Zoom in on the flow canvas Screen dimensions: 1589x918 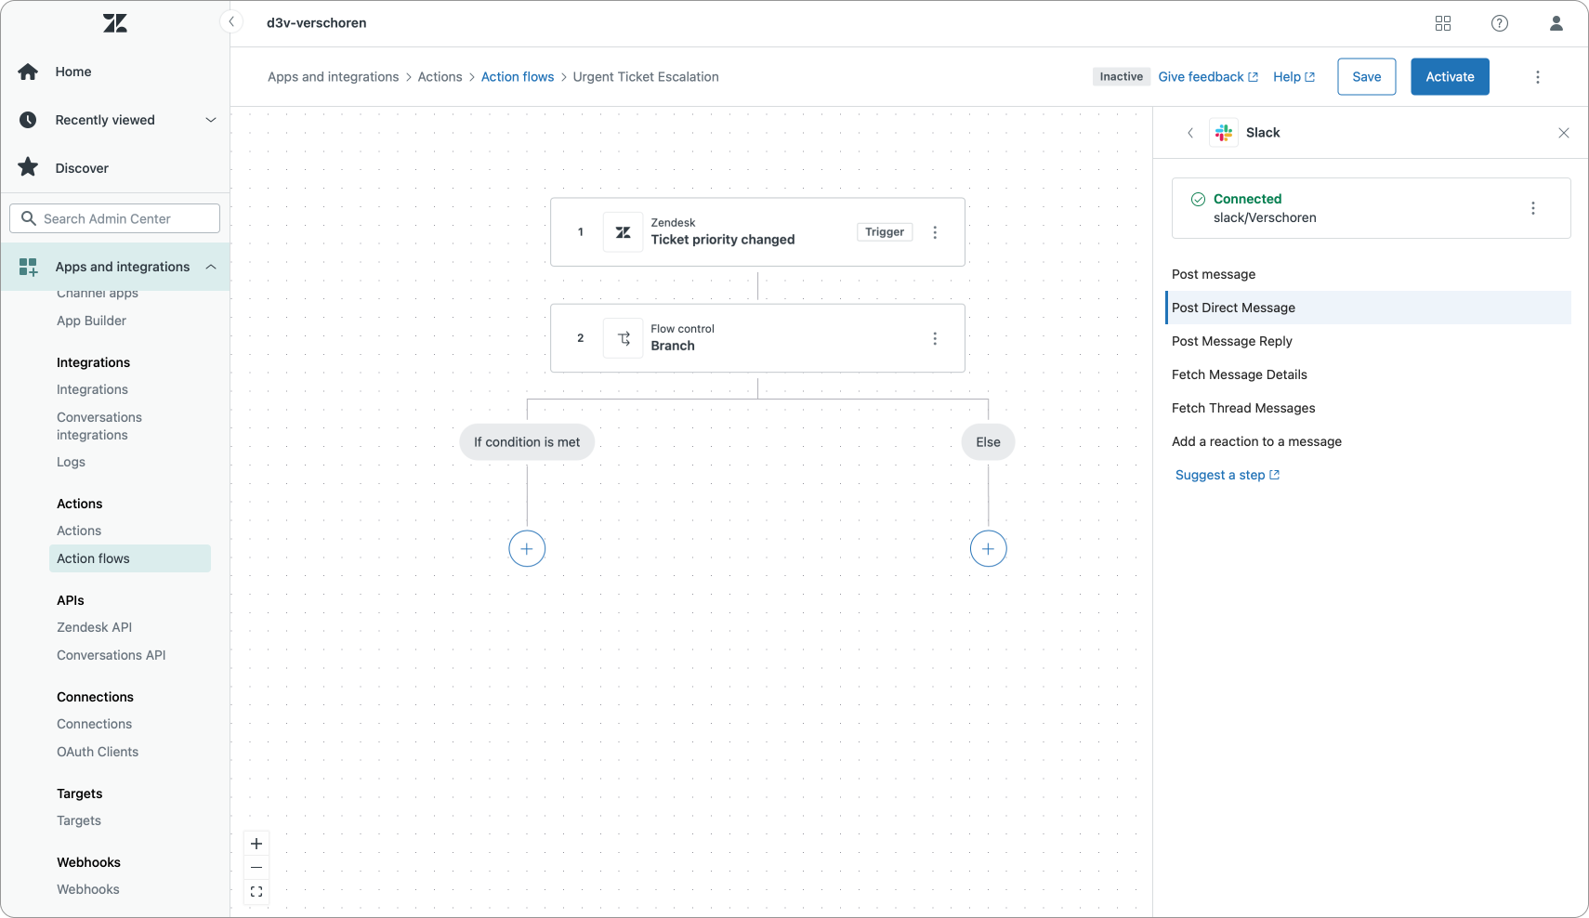click(x=256, y=844)
